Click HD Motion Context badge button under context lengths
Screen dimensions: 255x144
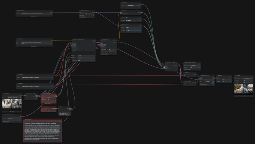(104, 54)
